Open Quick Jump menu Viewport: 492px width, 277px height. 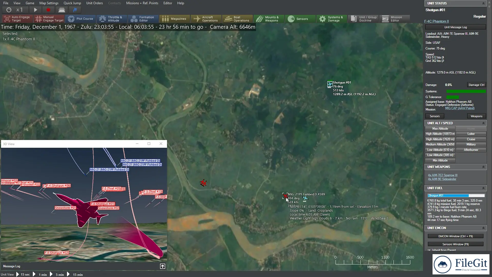click(72, 3)
